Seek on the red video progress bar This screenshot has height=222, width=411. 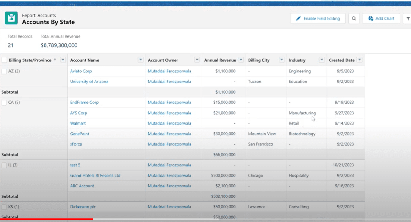[x=46, y=219]
